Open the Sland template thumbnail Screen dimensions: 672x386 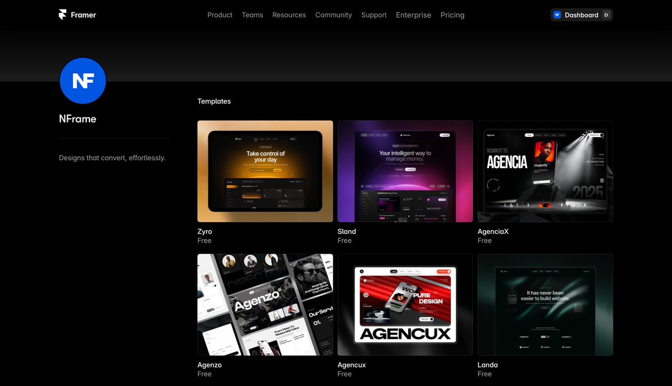(405, 171)
